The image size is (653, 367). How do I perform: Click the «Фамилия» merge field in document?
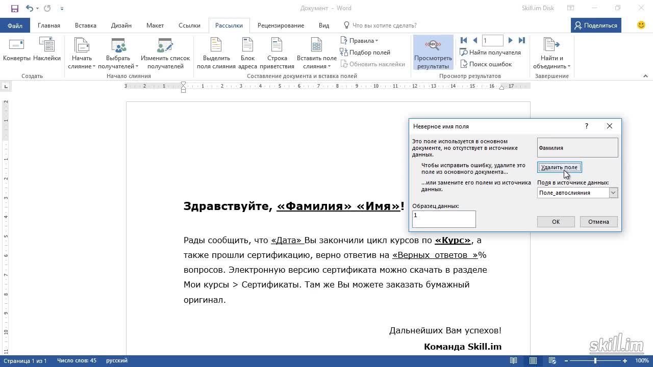pyautogui.click(x=314, y=206)
